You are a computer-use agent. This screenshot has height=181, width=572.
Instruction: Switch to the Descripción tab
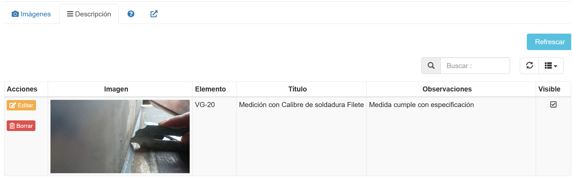(89, 14)
